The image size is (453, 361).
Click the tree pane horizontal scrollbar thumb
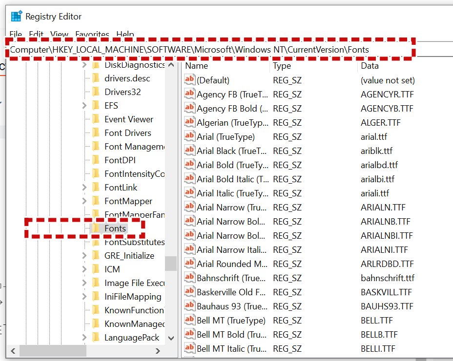tap(53, 351)
